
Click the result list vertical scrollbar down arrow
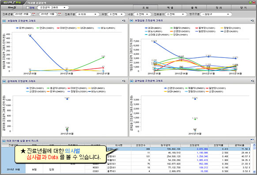(x=254, y=171)
